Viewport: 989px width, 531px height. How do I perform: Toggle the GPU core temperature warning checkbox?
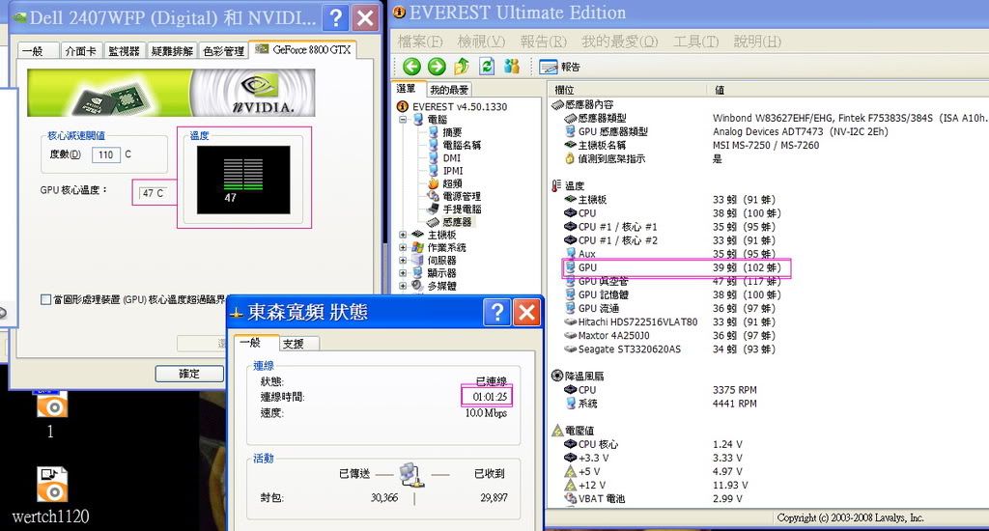[45, 299]
